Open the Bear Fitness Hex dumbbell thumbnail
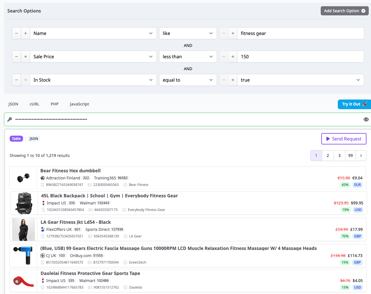The width and height of the screenshot is (371, 294). click(x=23, y=178)
